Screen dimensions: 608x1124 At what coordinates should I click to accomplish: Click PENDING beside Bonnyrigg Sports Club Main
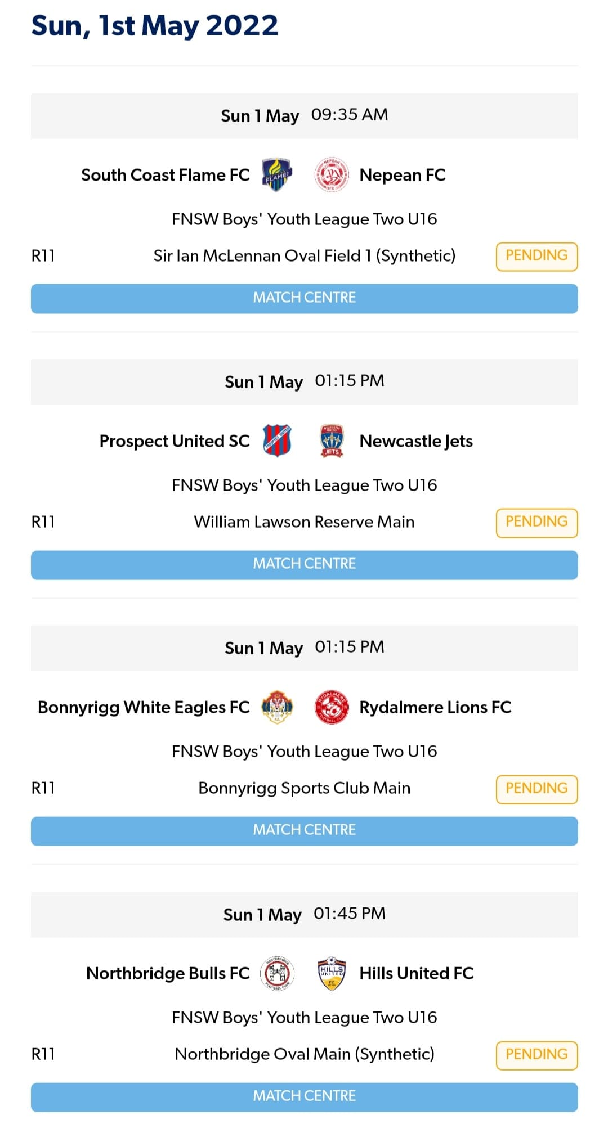coord(537,788)
